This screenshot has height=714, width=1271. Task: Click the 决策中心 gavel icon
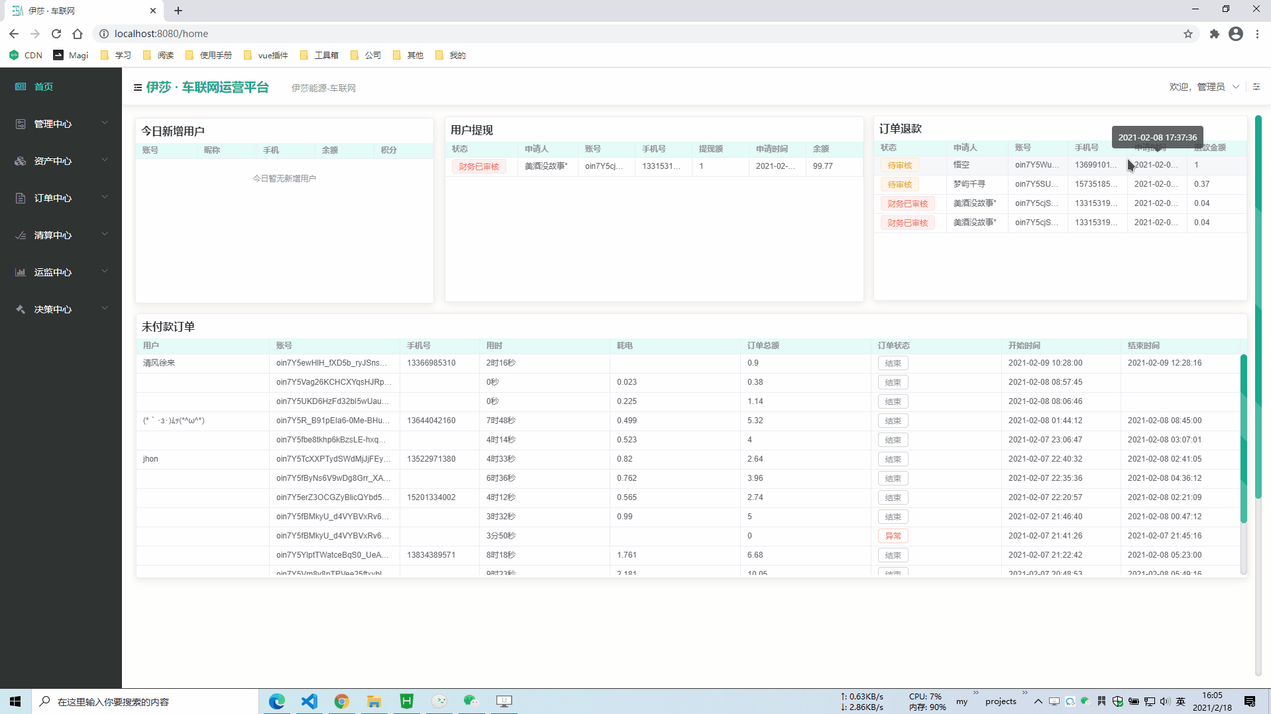21,309
